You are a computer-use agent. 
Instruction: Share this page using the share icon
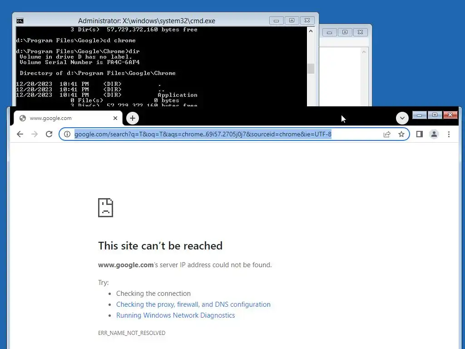click(387, 134)
